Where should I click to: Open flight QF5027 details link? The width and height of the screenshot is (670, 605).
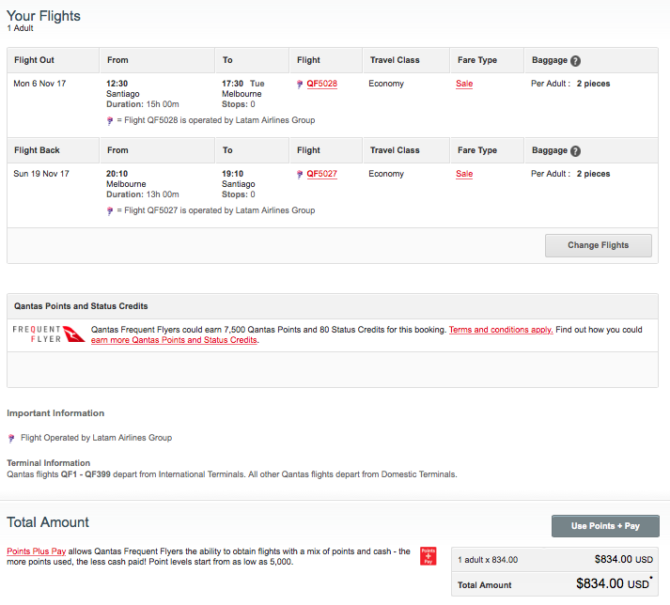(x=321, y=174)
